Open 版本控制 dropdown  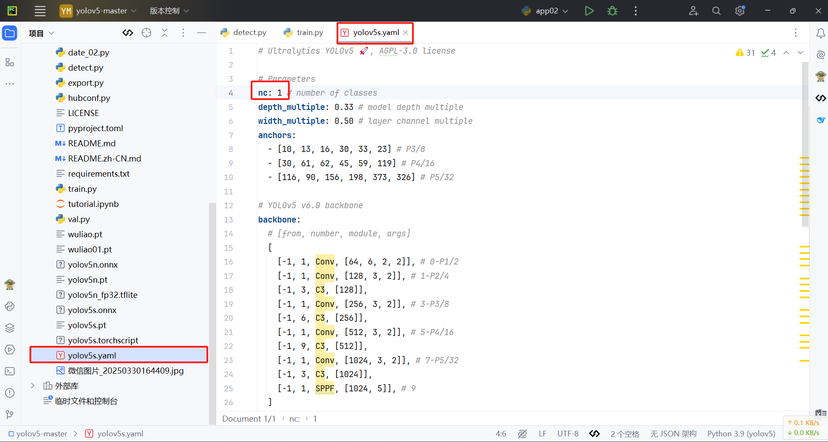click(169, 11)
